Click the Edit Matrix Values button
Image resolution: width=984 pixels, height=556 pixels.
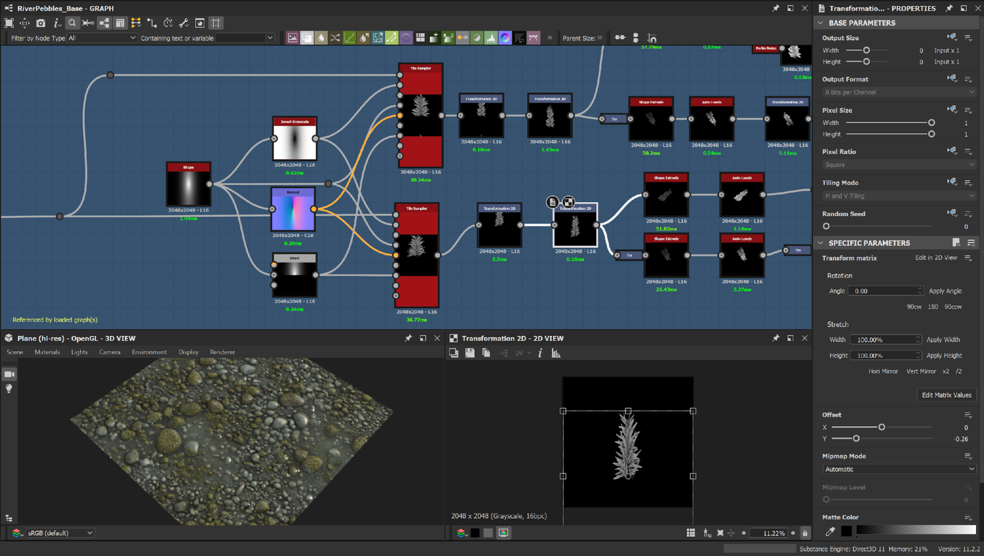coord(946,395)
